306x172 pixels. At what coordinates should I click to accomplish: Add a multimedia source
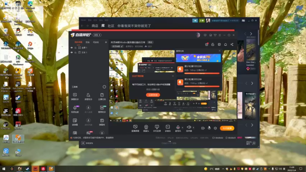pyautogui.click(x=168, y=128)
